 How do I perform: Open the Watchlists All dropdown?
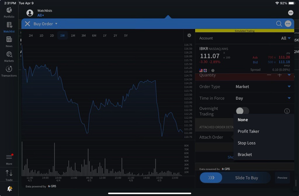(x=41, y=15)
